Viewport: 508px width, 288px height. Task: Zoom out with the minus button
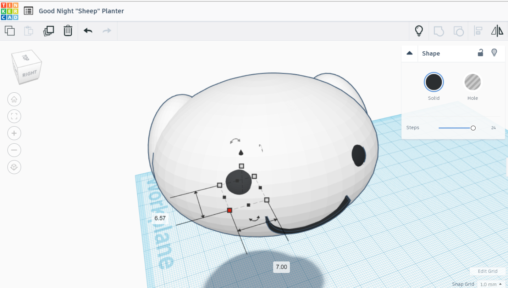pyautogui.click(x=14, y=150)
